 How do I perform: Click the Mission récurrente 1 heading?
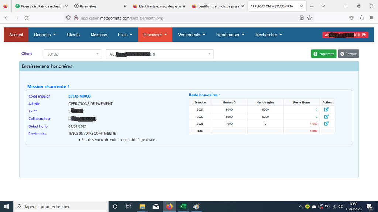48,86
